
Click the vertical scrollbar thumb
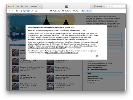tap(126, 20)
